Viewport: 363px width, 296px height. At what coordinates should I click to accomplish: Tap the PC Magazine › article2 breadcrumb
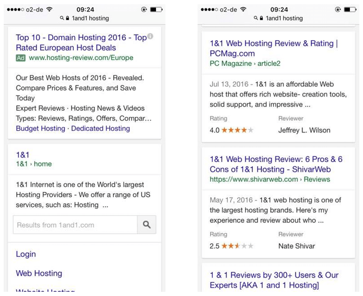coord(245,63)
